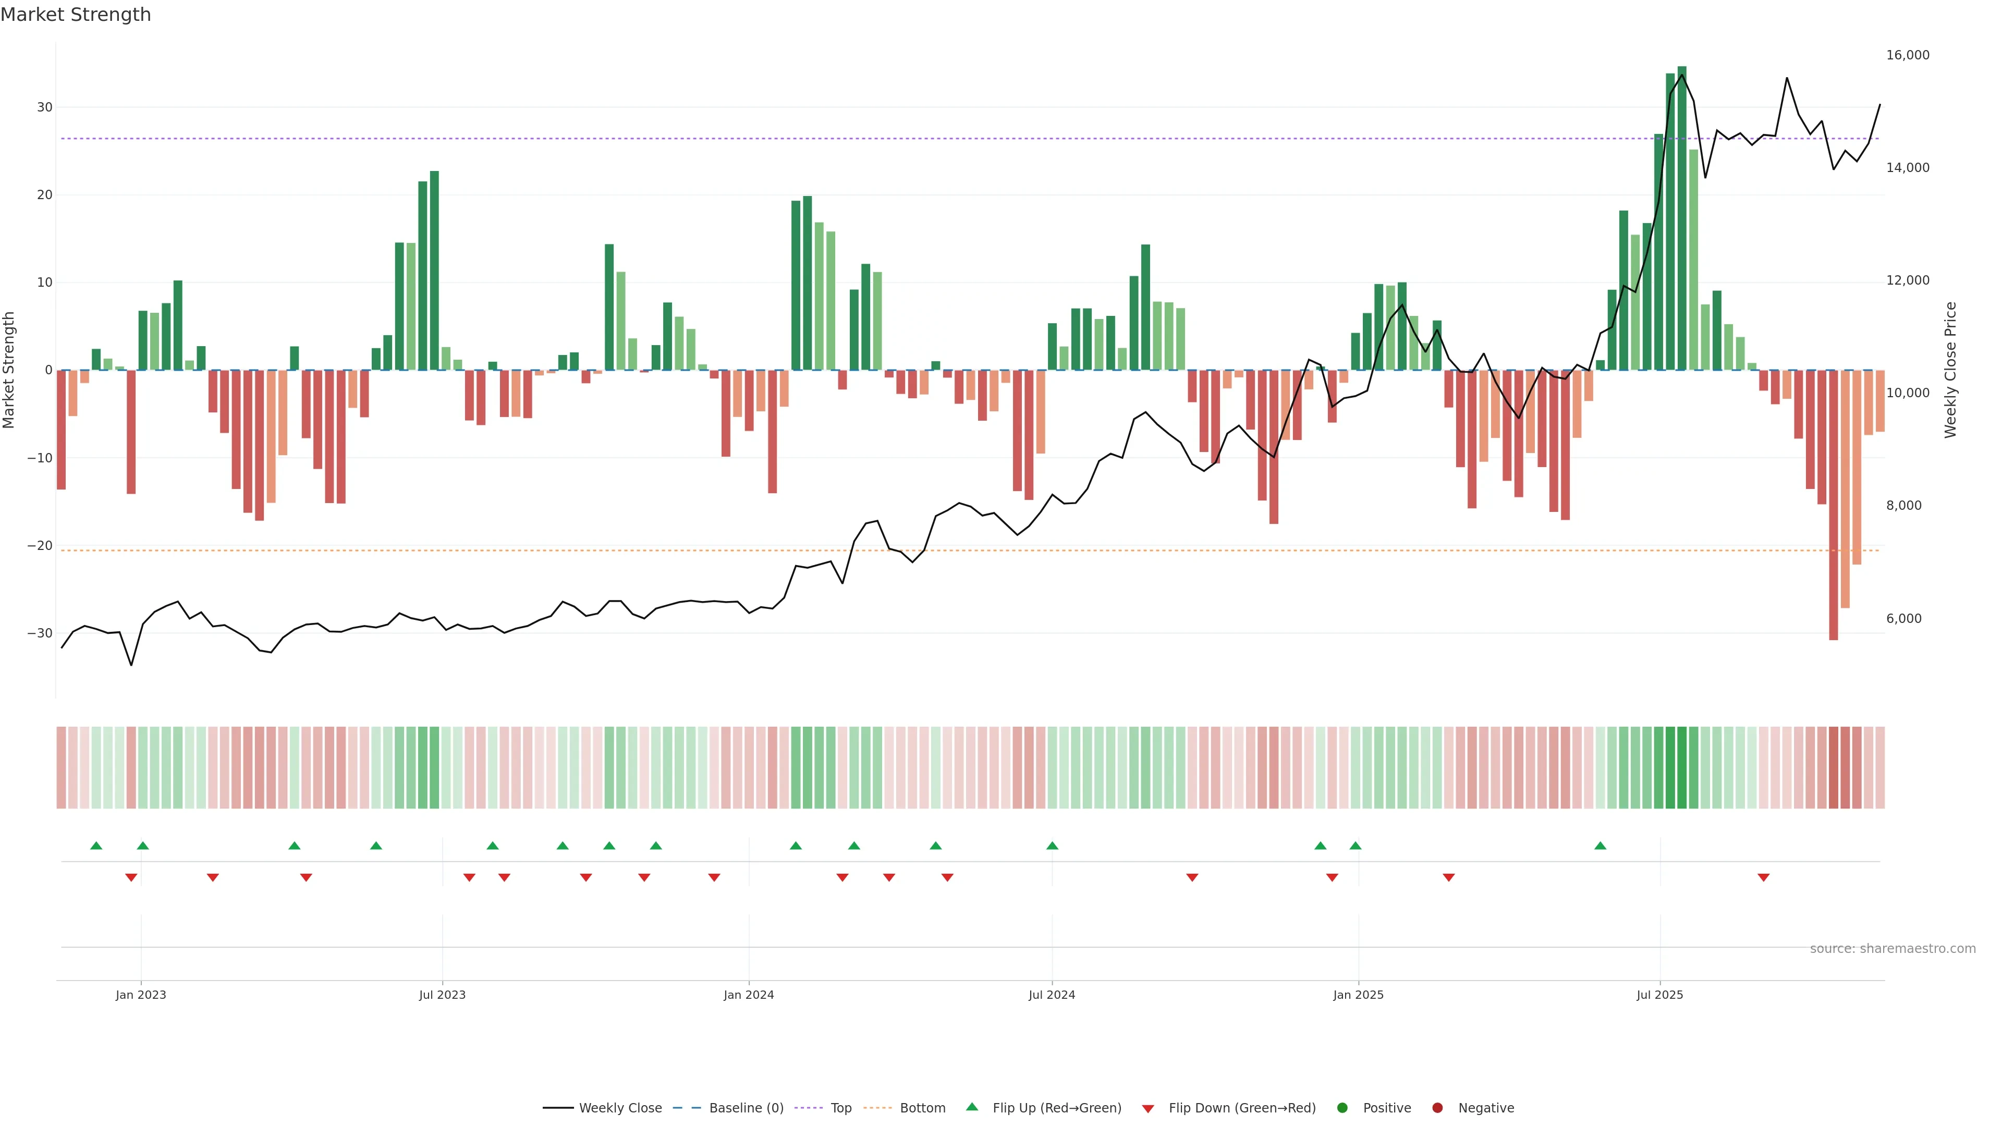Click the Market Strength chart title
Screen dimensions: 2002x1126
(76, 15)
